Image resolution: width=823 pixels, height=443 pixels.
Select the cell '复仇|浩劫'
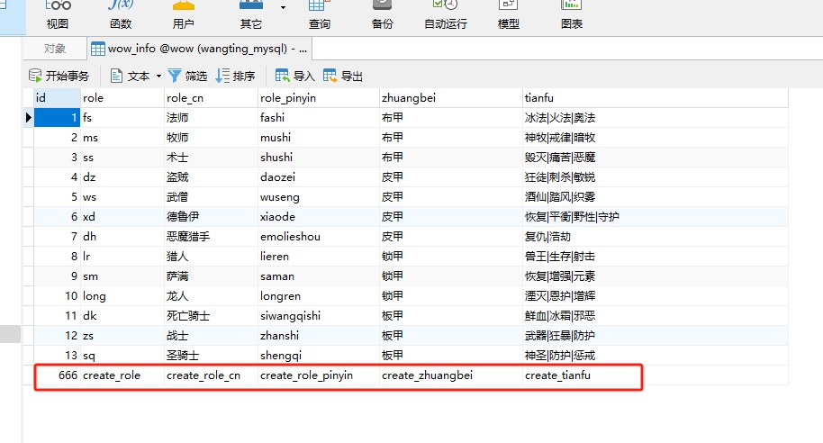coord(656,237)
